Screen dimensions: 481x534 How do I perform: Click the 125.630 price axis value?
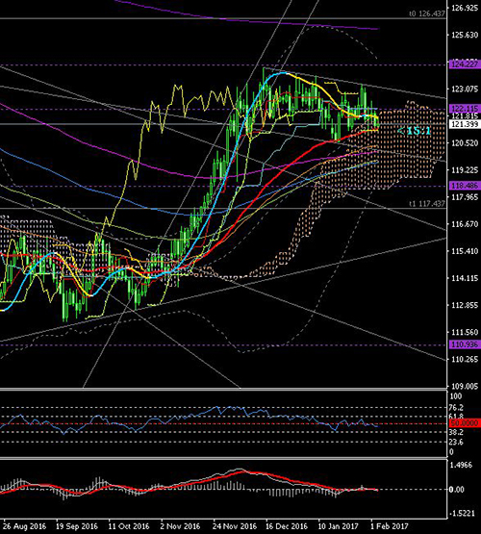click(465, 35)
